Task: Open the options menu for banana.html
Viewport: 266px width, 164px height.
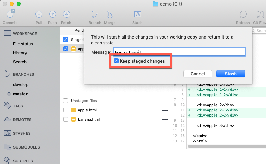Action: (165, 120)
